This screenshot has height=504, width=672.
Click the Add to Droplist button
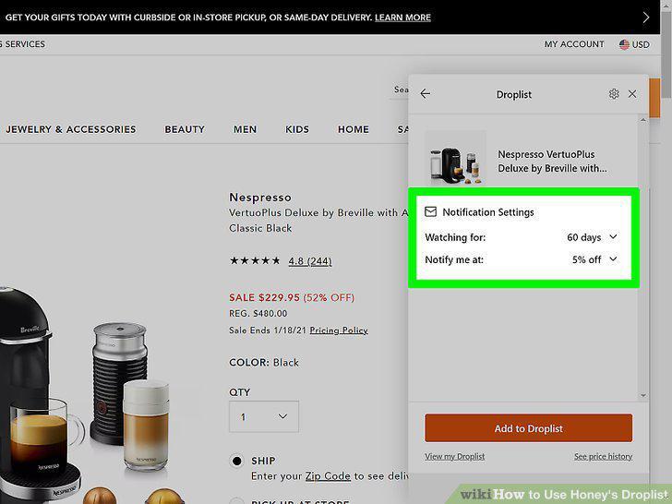(x=528, y=427)
